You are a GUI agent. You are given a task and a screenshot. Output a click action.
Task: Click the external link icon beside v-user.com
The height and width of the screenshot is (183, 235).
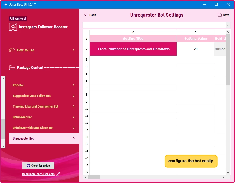[58, 174]
